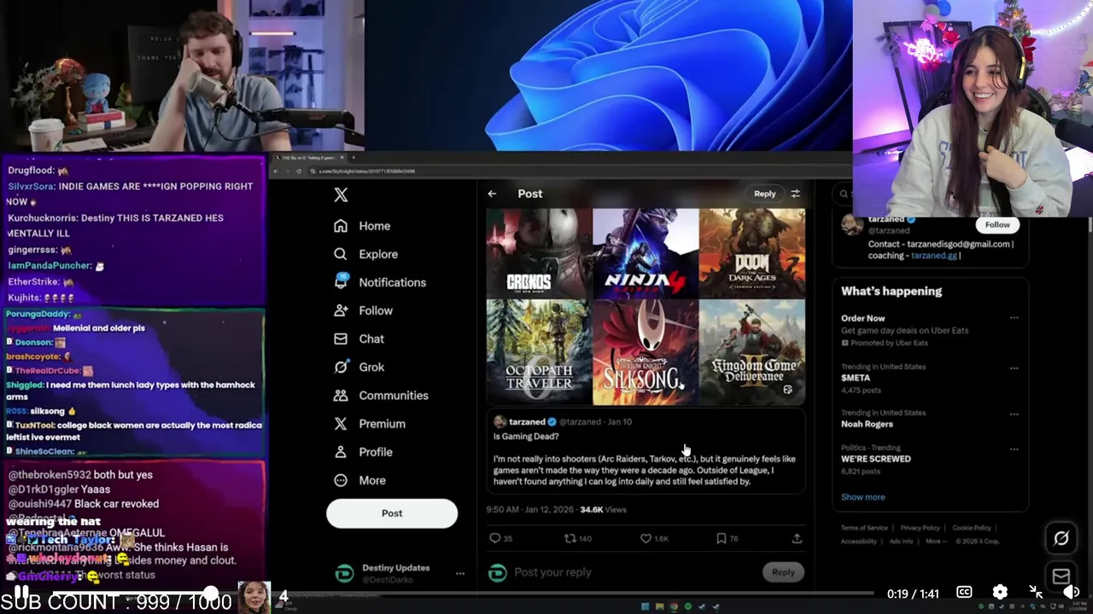Open the Cronos game cover image
Image resolution: width=1093 pixels, height=614 pixels.
(x=538, y=252)
